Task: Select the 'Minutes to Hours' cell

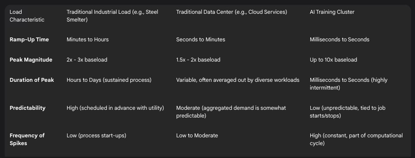Action: [87, 40]
